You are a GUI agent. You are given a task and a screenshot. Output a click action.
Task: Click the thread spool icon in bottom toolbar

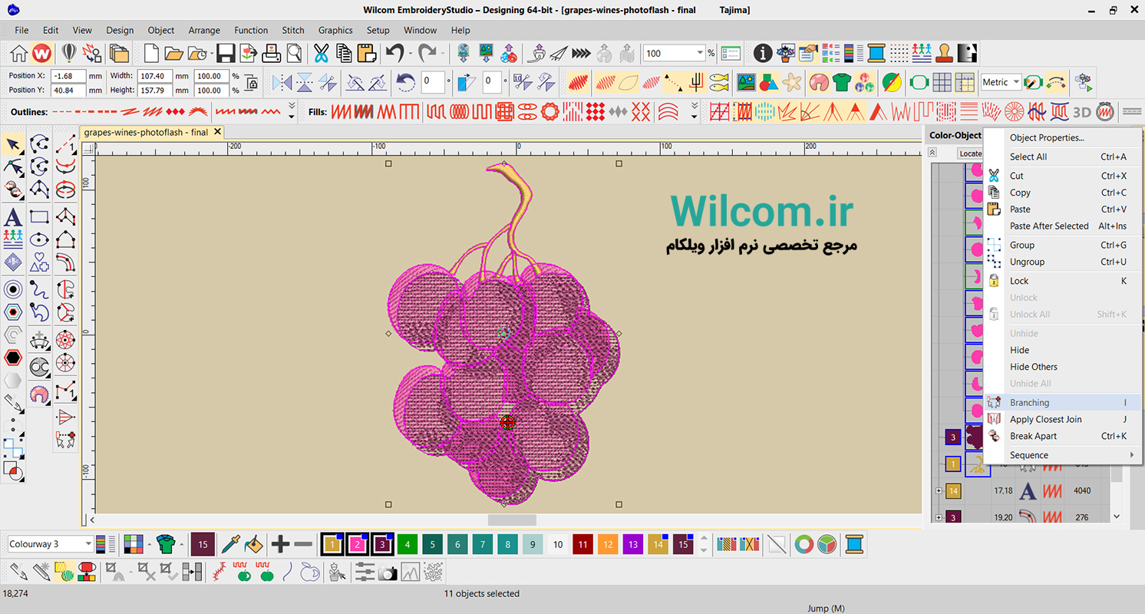pyautogui.click(x=855, y=544)
